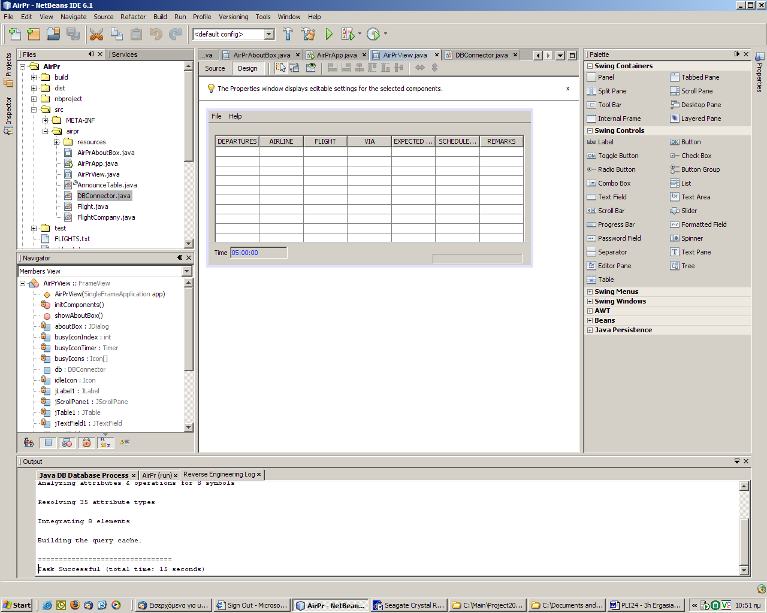Select initComponents() in the Navigator
This screenshot has height=613, width=767.
(79, 305)
